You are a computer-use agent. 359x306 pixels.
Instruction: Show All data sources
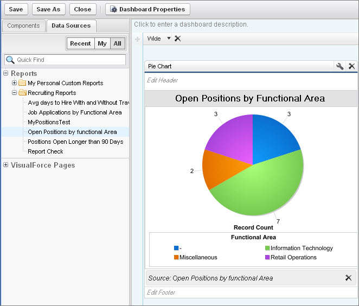(x=118, y=43)
